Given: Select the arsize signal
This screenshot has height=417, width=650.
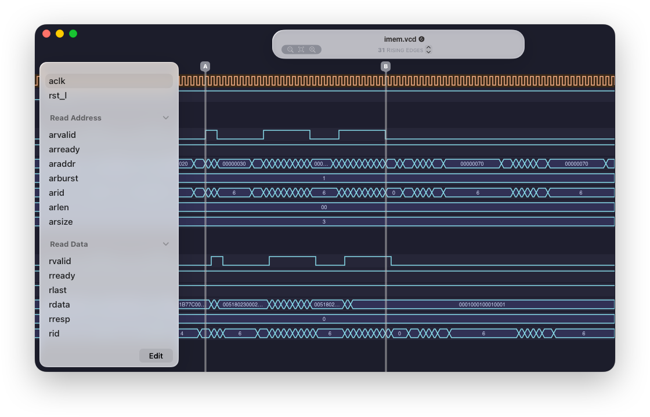Looking at the screenshot, I should click(109, 222).
